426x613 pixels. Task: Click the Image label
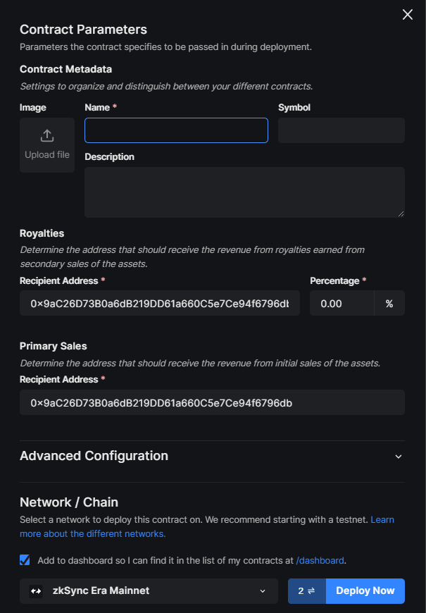pos(33,108)
